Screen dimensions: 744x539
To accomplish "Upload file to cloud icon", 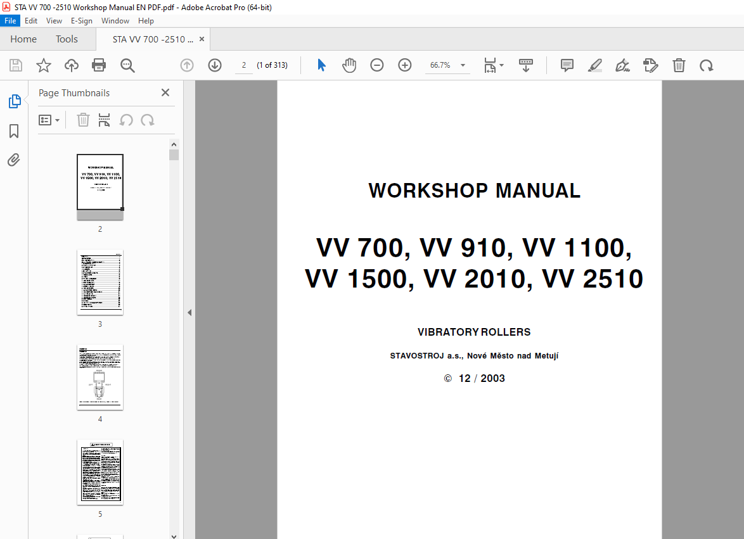I will click(72, 65).
